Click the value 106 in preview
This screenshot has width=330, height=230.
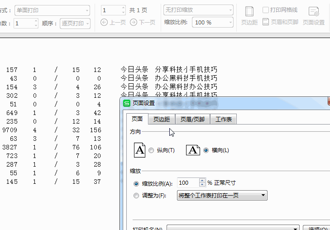click(96, 147)
